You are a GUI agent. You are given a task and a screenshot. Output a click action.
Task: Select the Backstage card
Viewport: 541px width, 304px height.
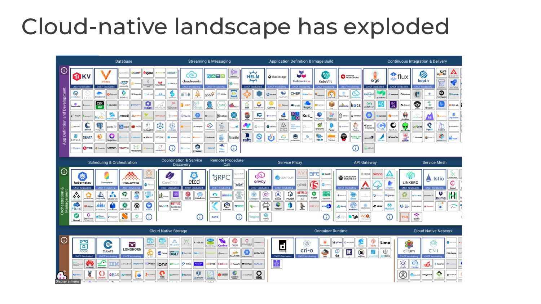tap(277, 78)
